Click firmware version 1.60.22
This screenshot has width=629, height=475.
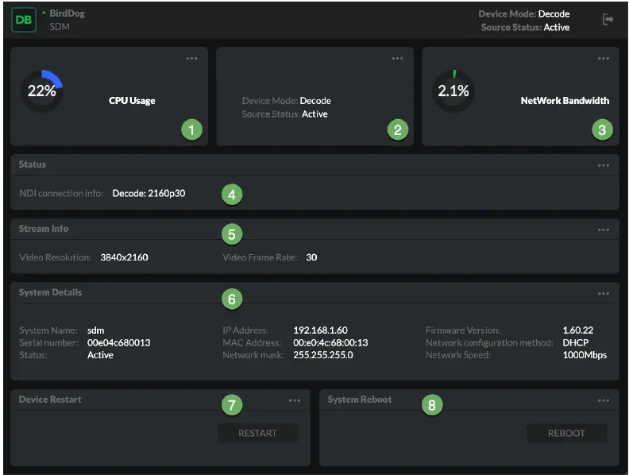[x=578, y=330]
